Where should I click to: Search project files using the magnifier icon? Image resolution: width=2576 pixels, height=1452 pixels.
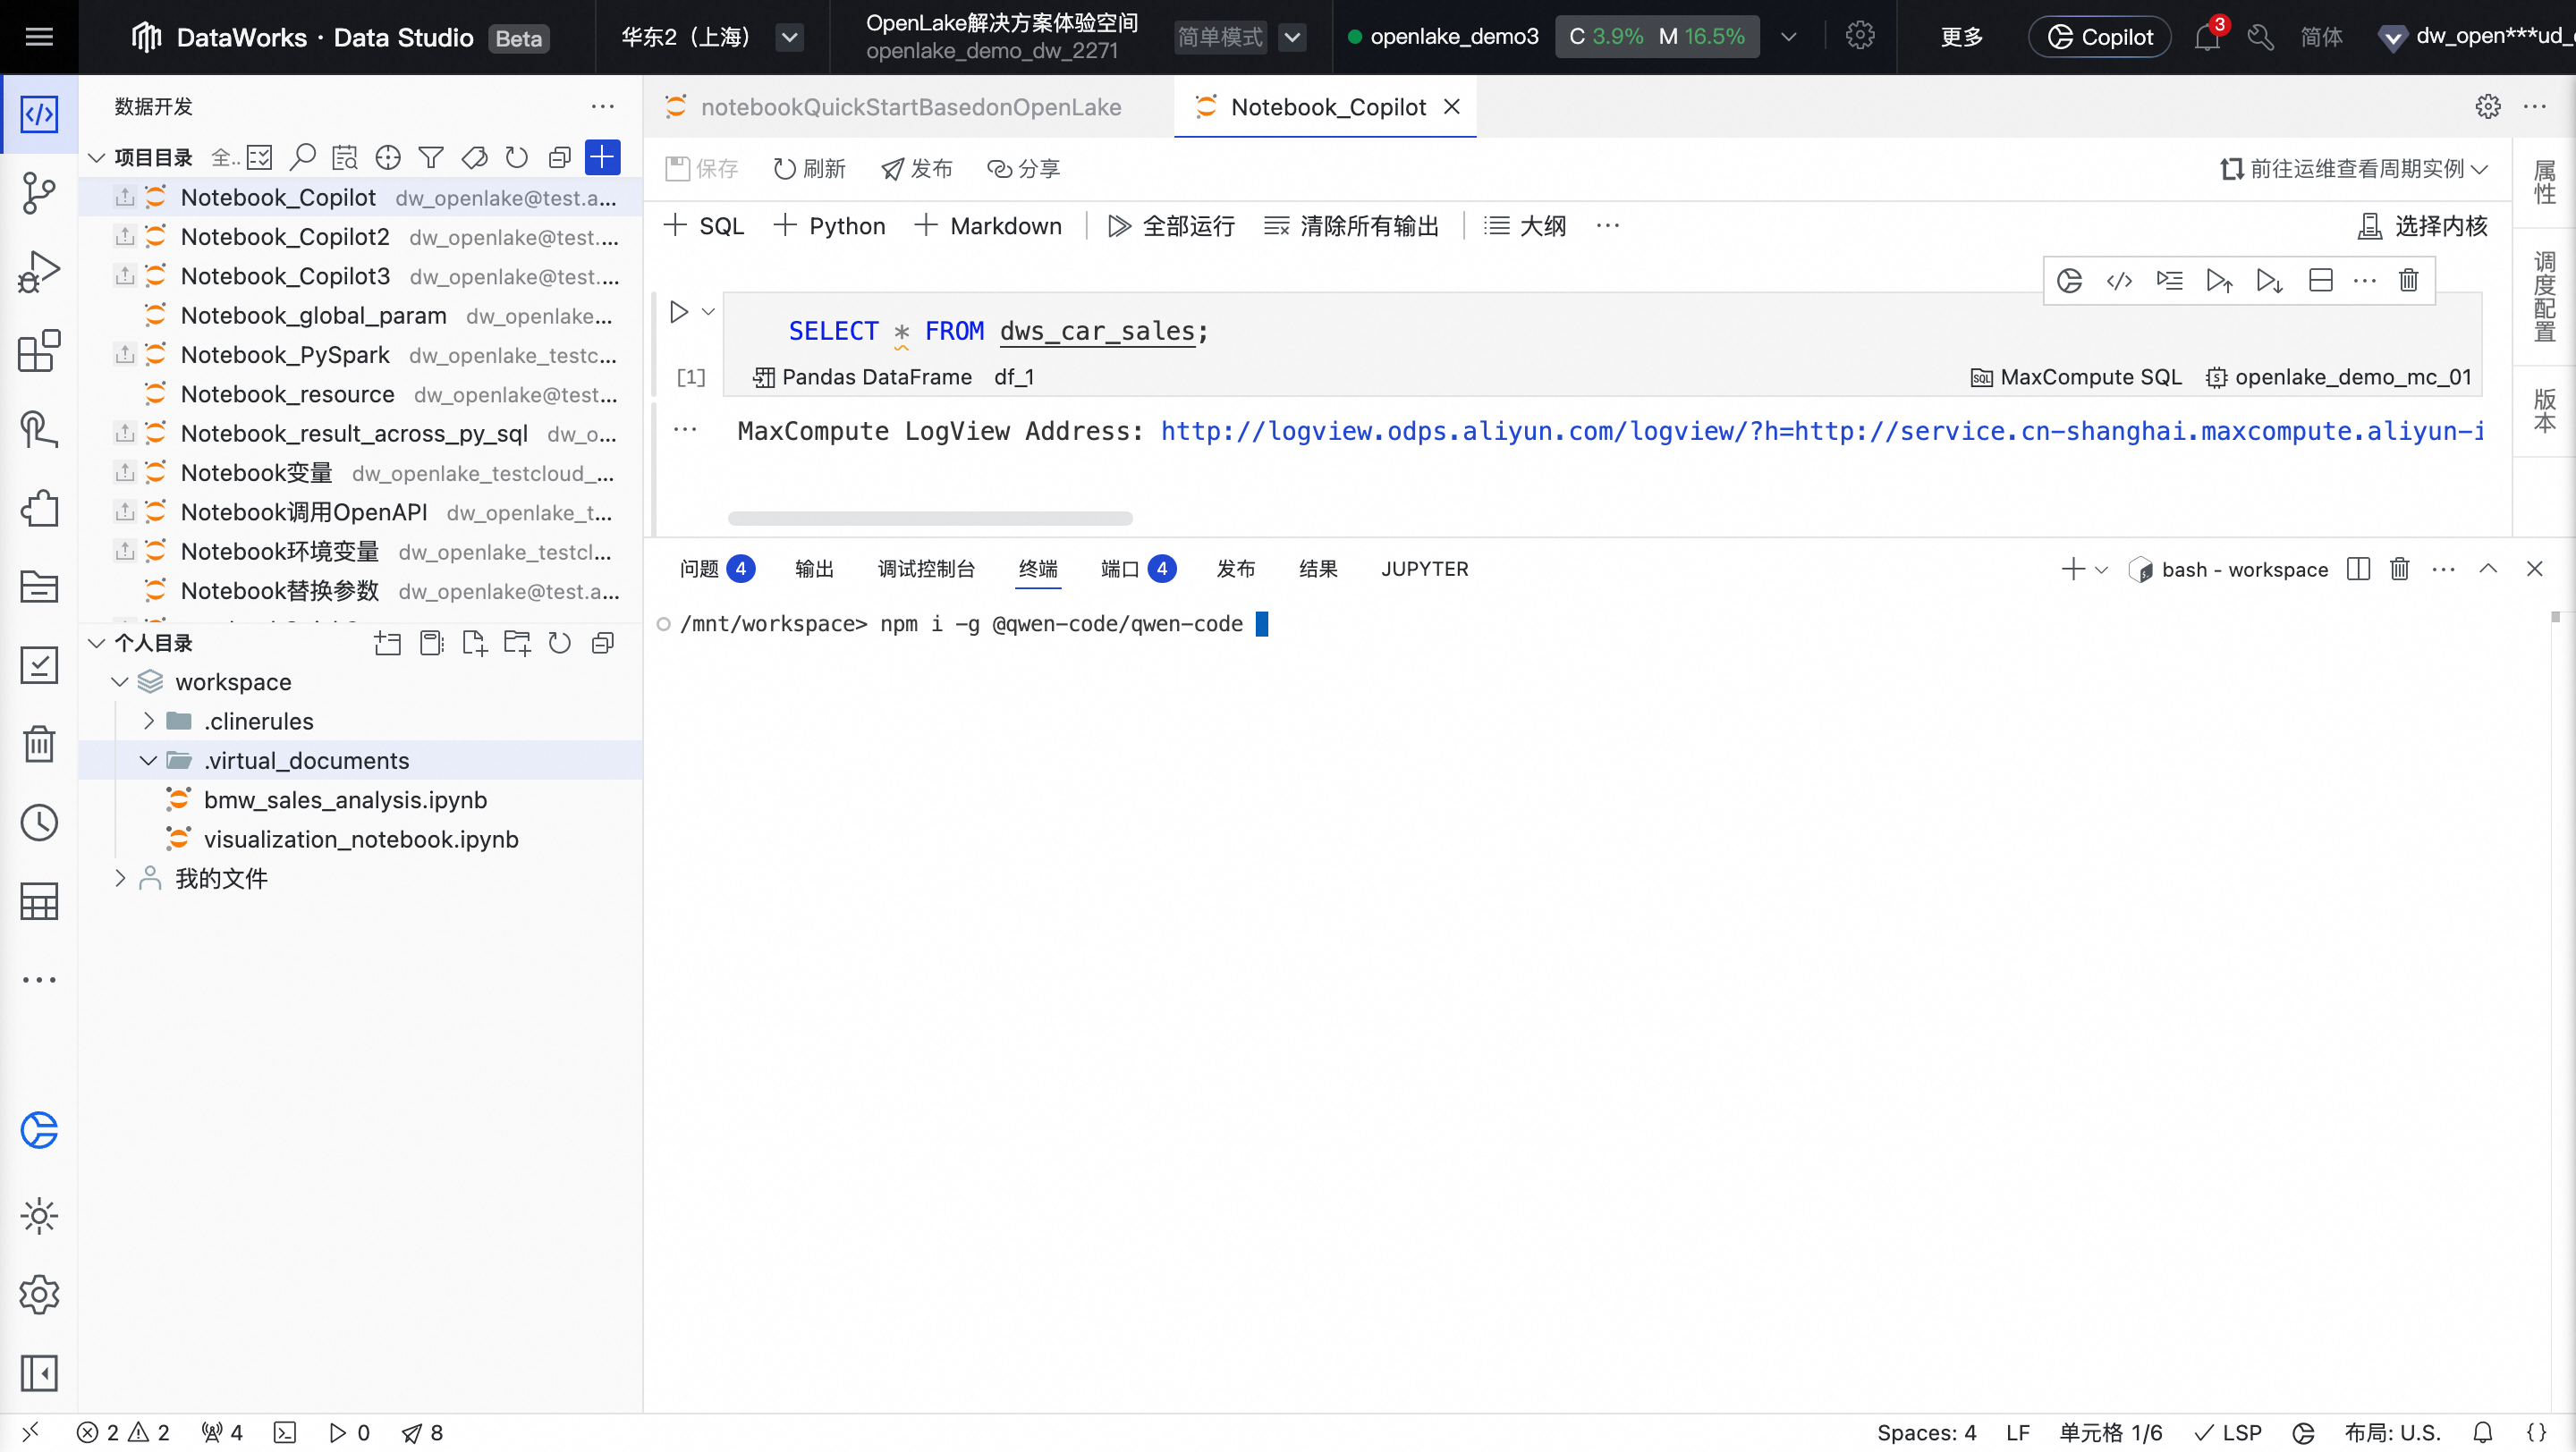[x=303, y=156]
